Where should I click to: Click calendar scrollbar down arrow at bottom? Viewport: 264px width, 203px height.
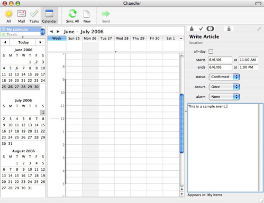click(181, 194)
